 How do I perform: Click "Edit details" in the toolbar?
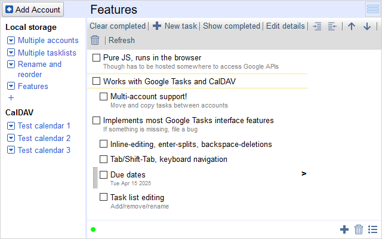pos(285,26)
